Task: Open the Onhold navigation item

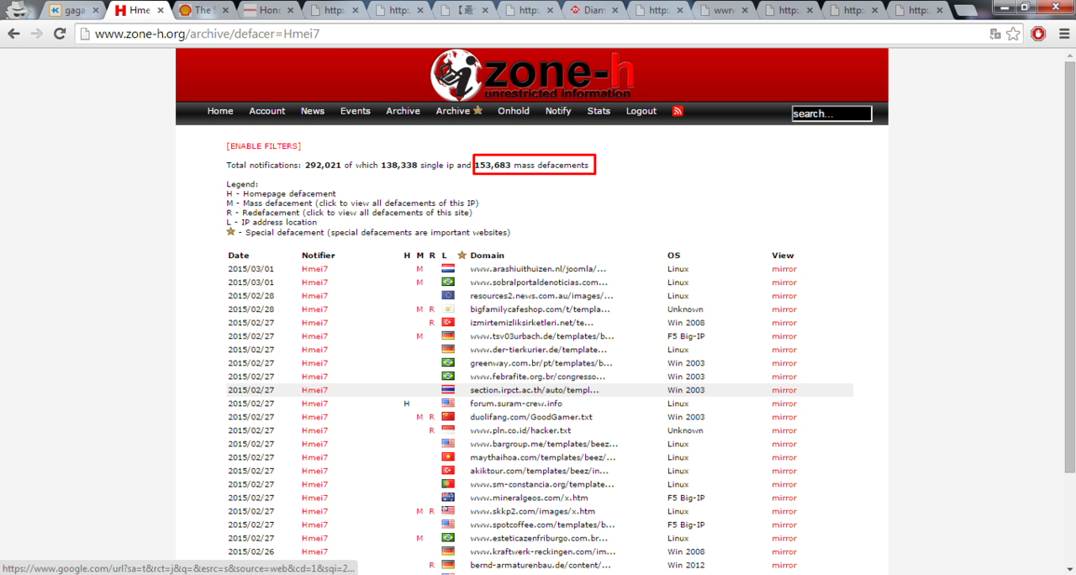Action: click(514, 111)
